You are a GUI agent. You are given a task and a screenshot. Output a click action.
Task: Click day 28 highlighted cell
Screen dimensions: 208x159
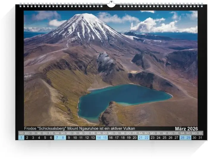pos(182,138)
